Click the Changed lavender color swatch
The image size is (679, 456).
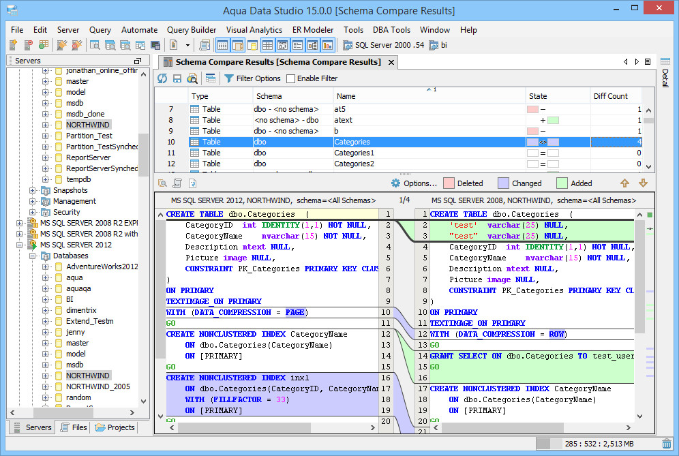coord(503,183)
